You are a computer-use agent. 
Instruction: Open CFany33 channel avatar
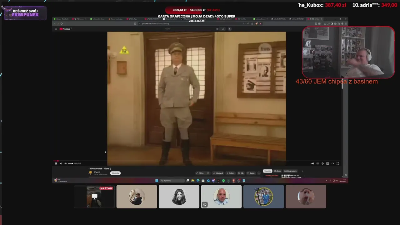tap(91, 172)
